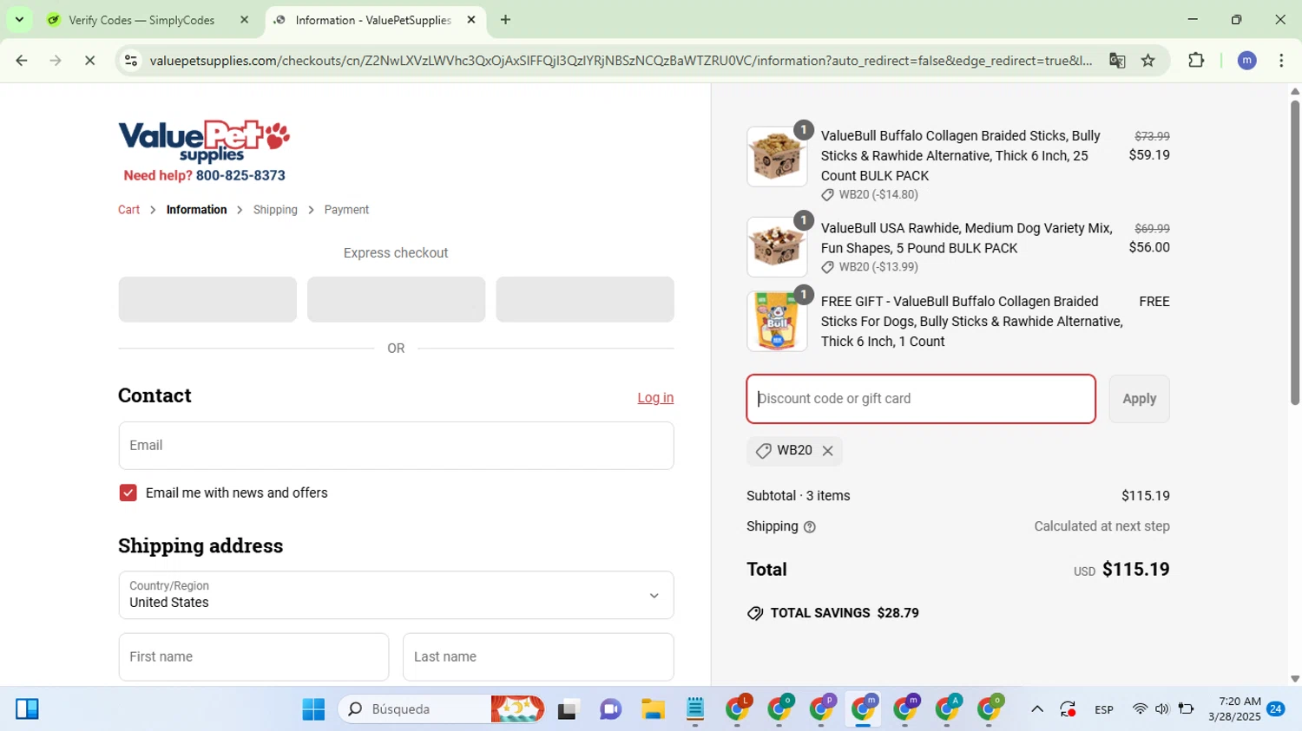Click the help phone number 800-825-8373
The width and height of the screenshot is (1302, 731).
(x=240, y=175)
